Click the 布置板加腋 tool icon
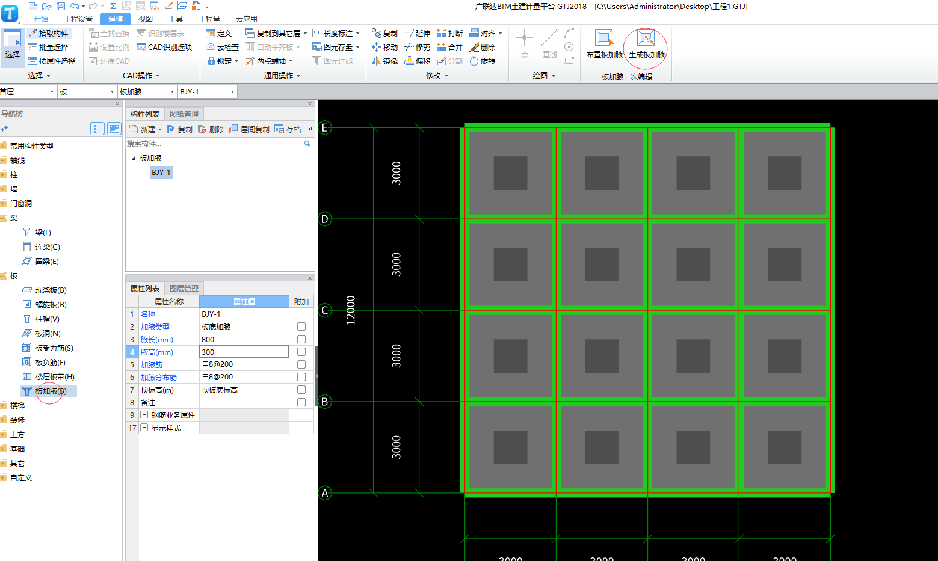This screenshot has height=561, width=938. pyautogui.click(x=603, y=38)
